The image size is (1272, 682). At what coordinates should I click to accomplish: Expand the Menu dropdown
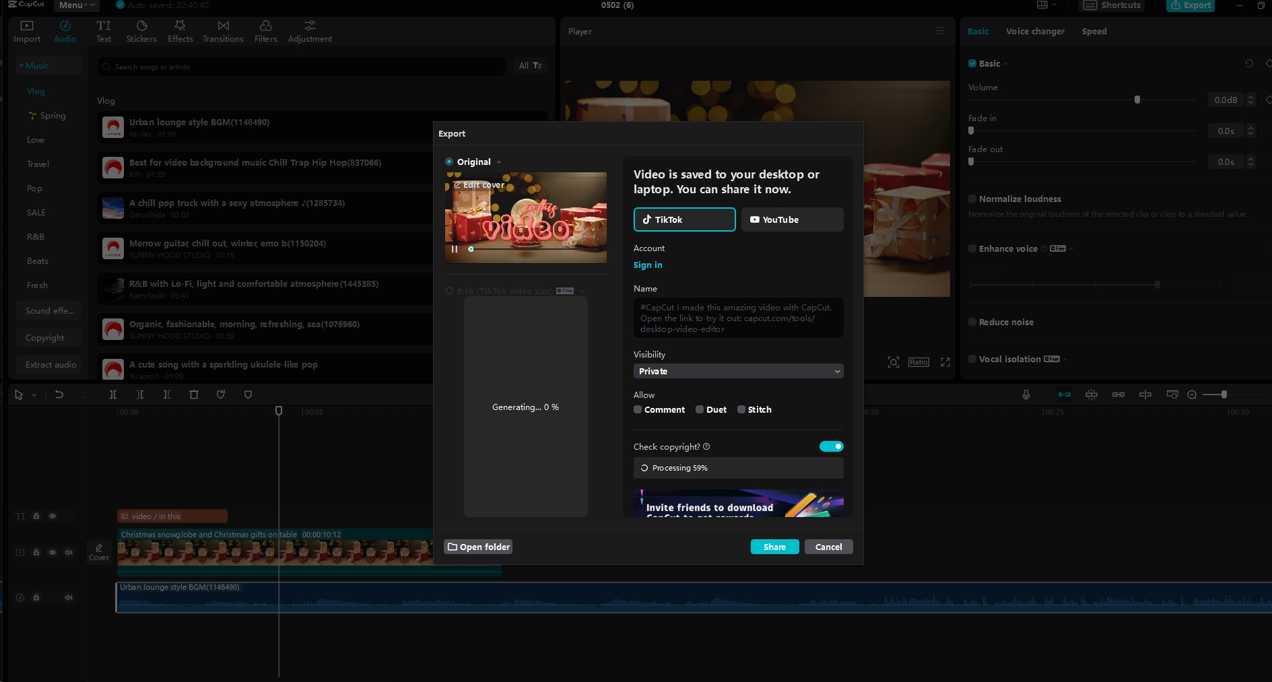[75, 5]
